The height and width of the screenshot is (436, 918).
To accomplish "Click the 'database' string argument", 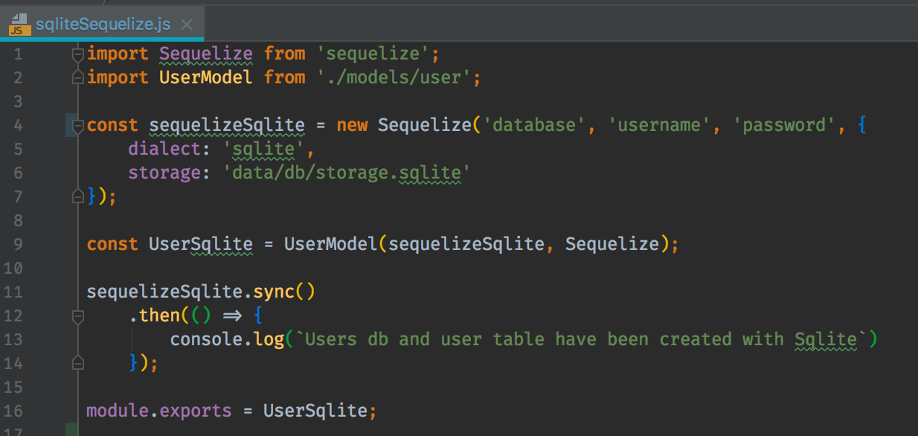I will (x=534, y=125).
